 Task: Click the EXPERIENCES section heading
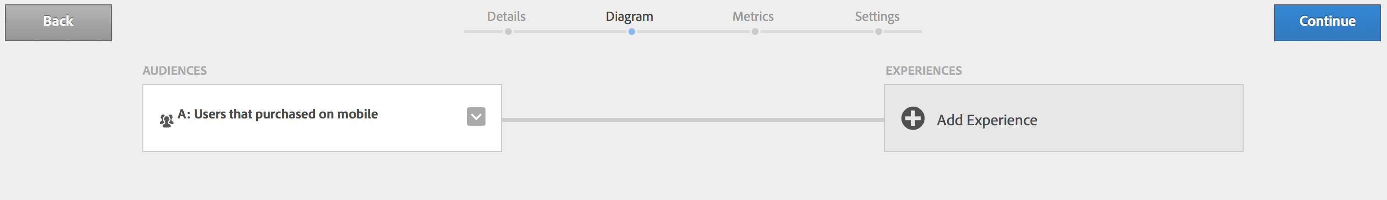click(923, 70)
